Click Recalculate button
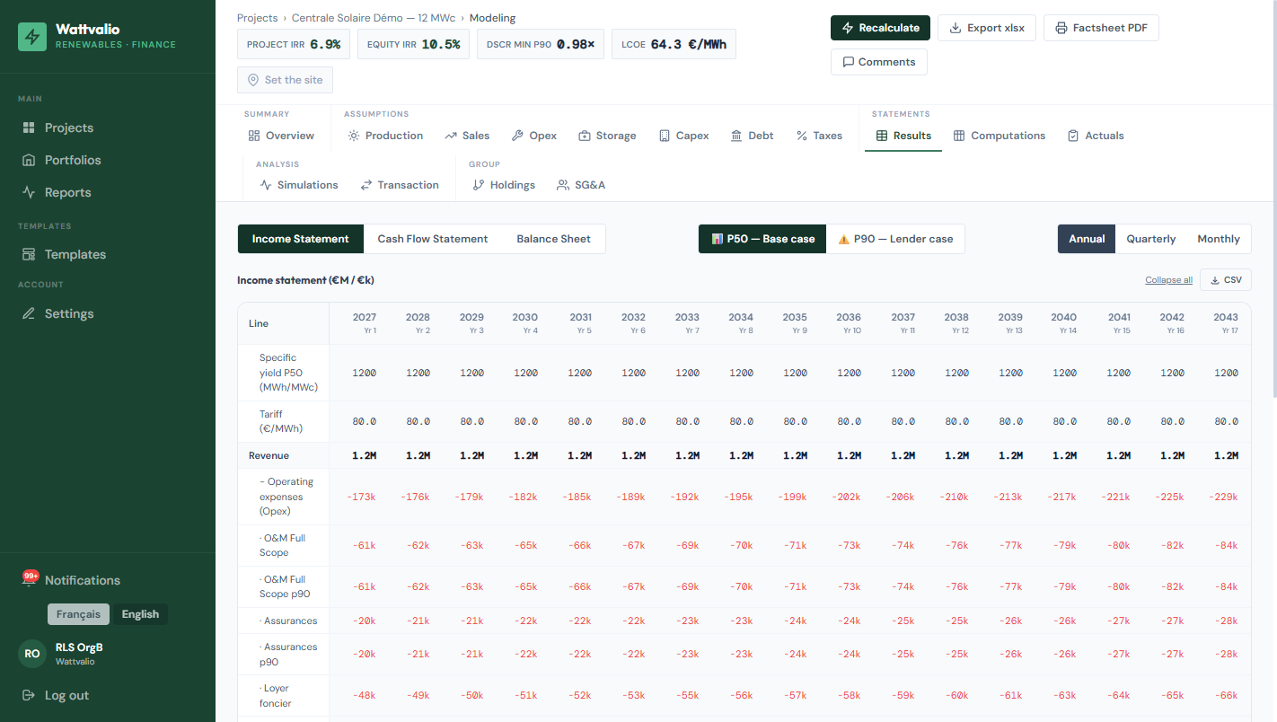Viewport: 1277px width, 722px height. 880,28
